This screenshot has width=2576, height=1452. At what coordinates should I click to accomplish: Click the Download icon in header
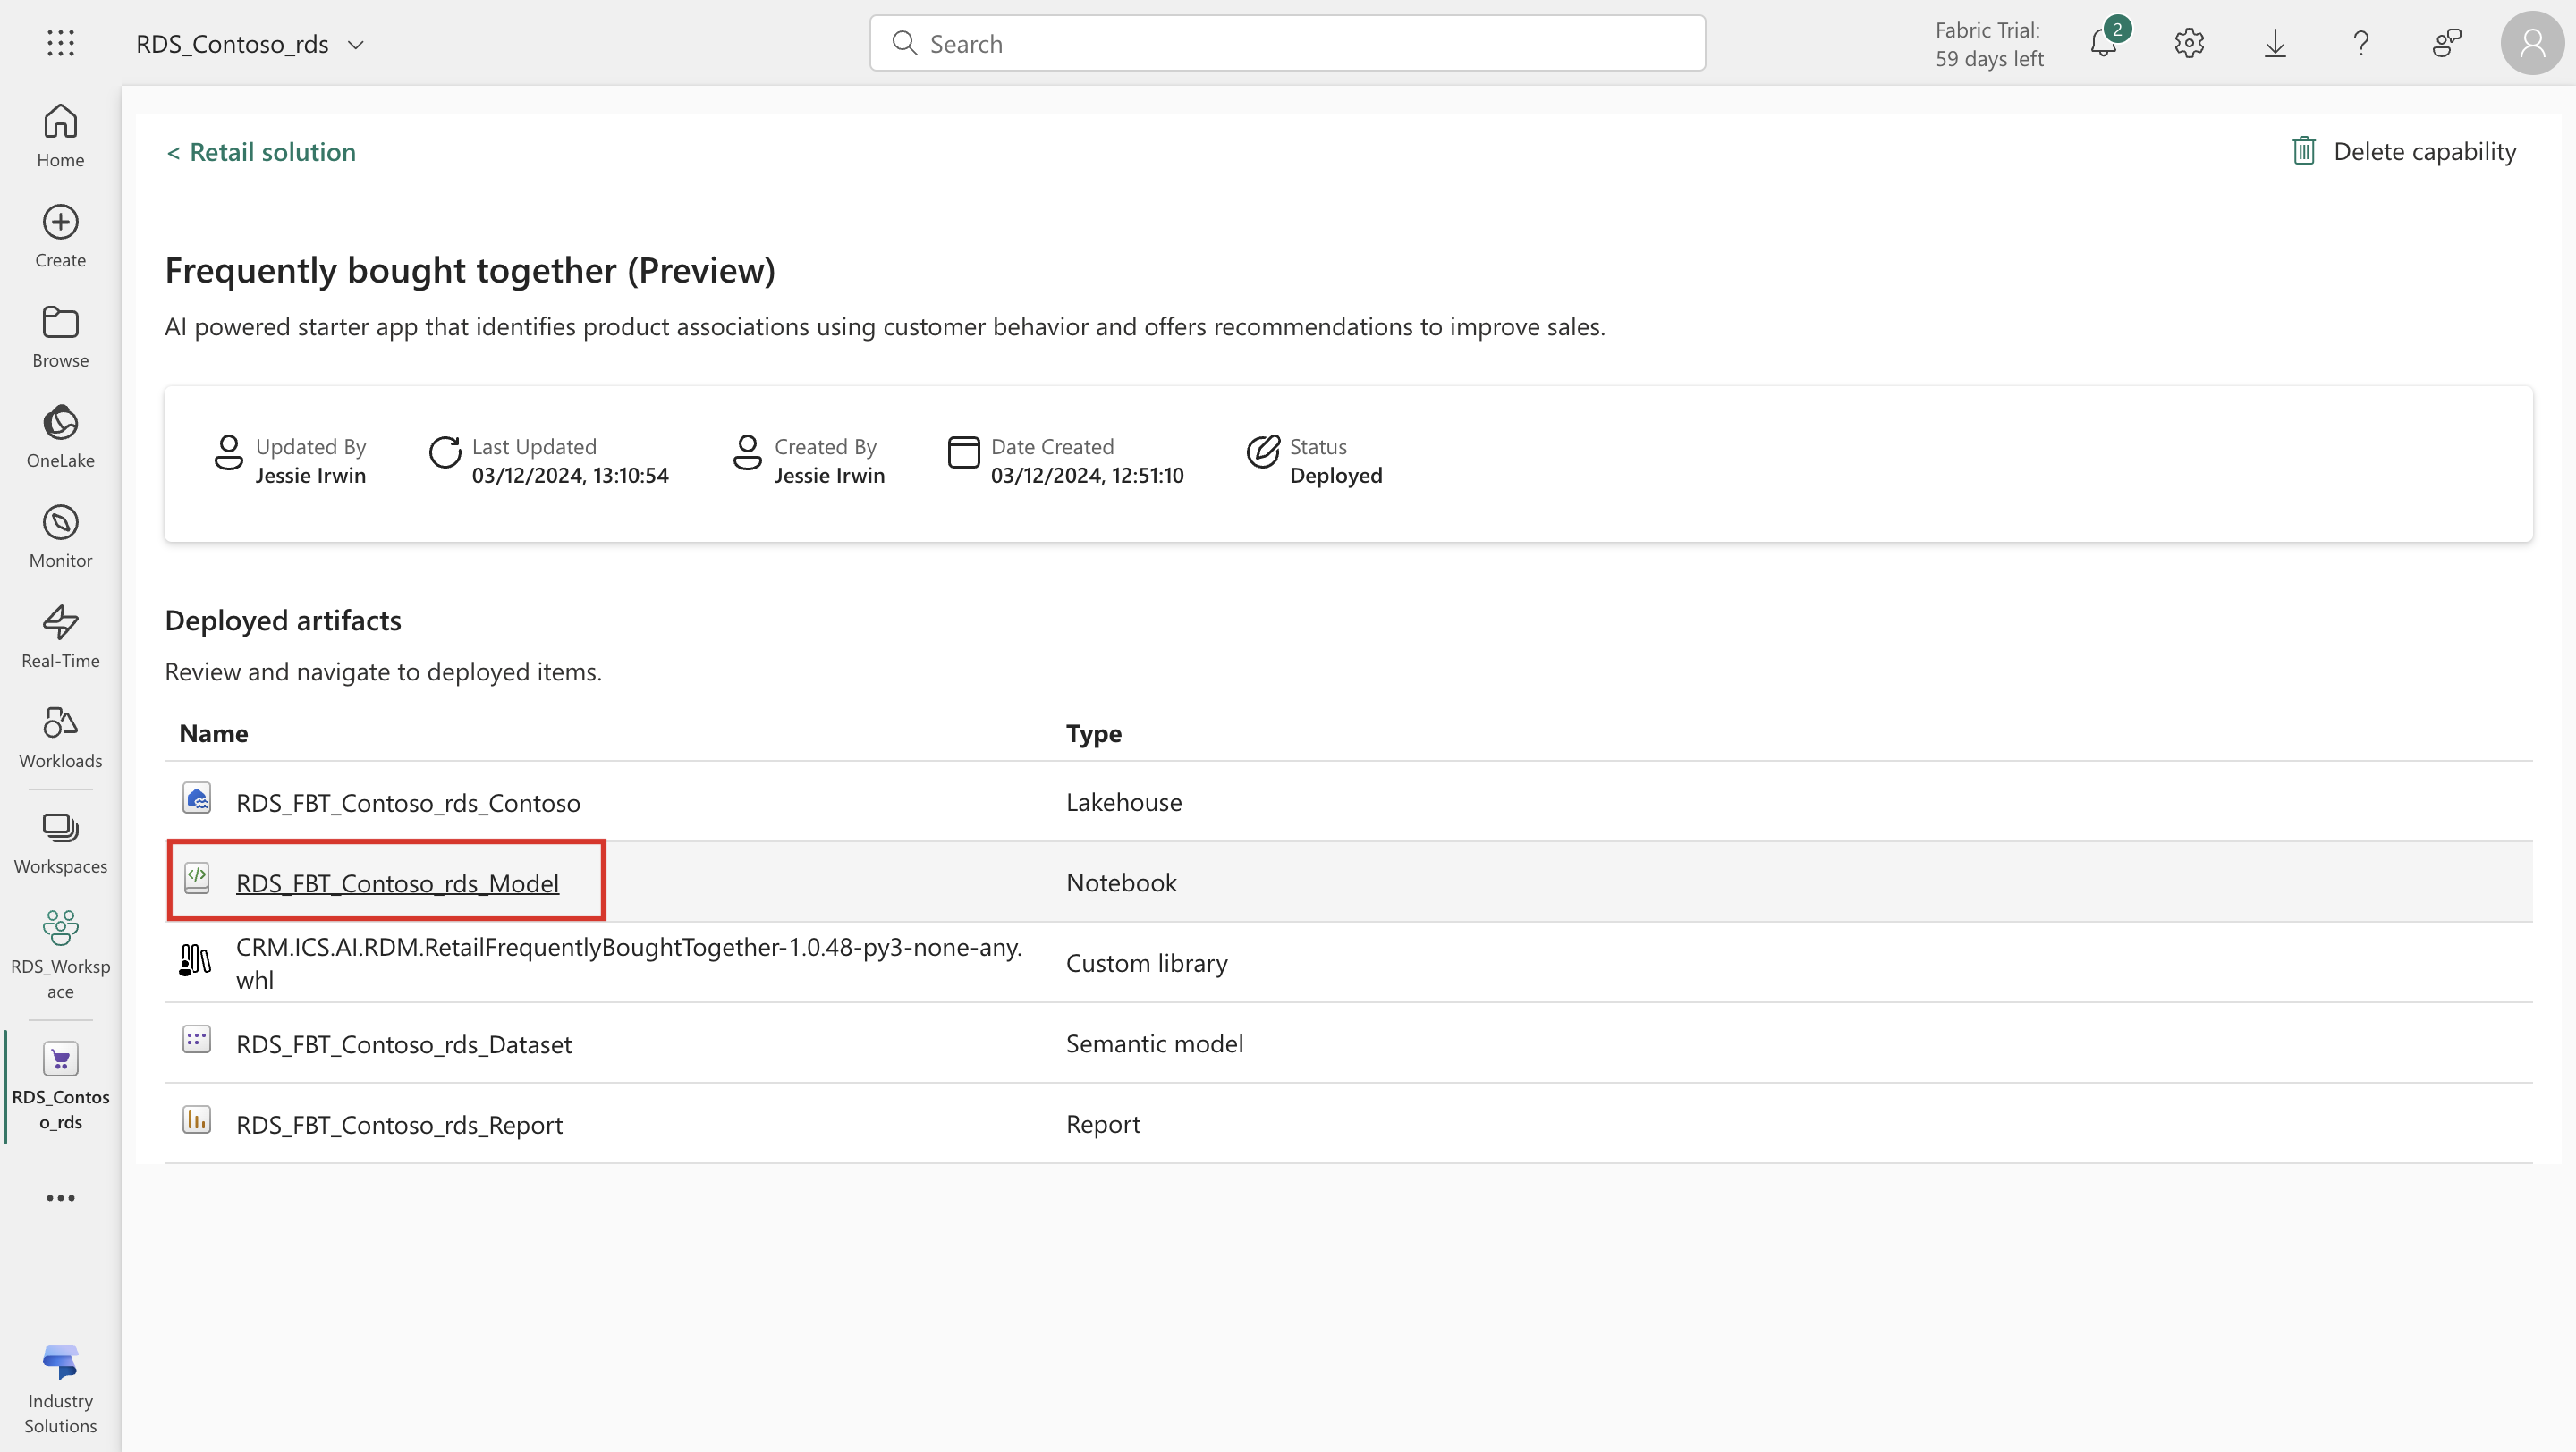(x=2275, y=43)
